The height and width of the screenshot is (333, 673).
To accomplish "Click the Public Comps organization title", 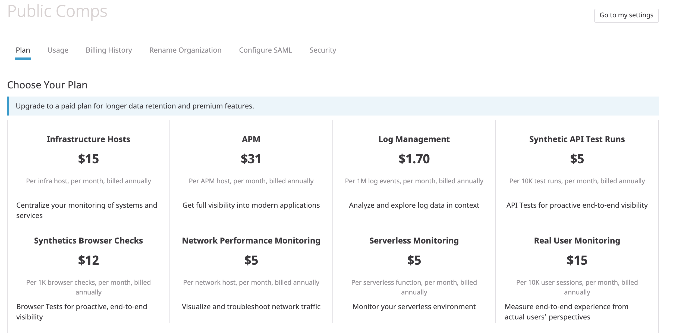I will tap(57, 11).
